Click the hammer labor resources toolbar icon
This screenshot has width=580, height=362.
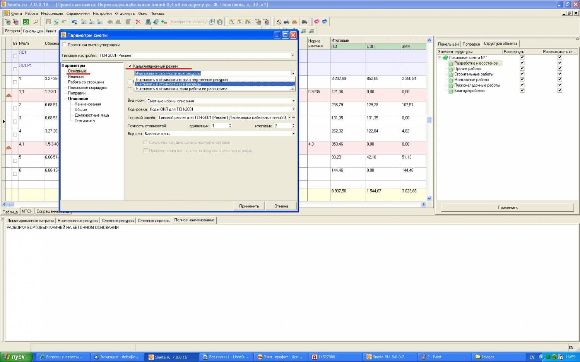click(x=279, y=22)
